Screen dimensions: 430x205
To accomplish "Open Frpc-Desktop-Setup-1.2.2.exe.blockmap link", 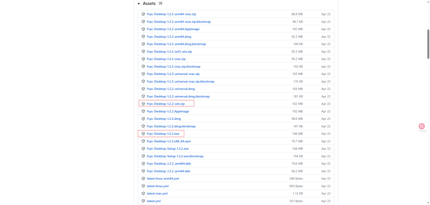I will pyautogui.click(x=175, y=156).
